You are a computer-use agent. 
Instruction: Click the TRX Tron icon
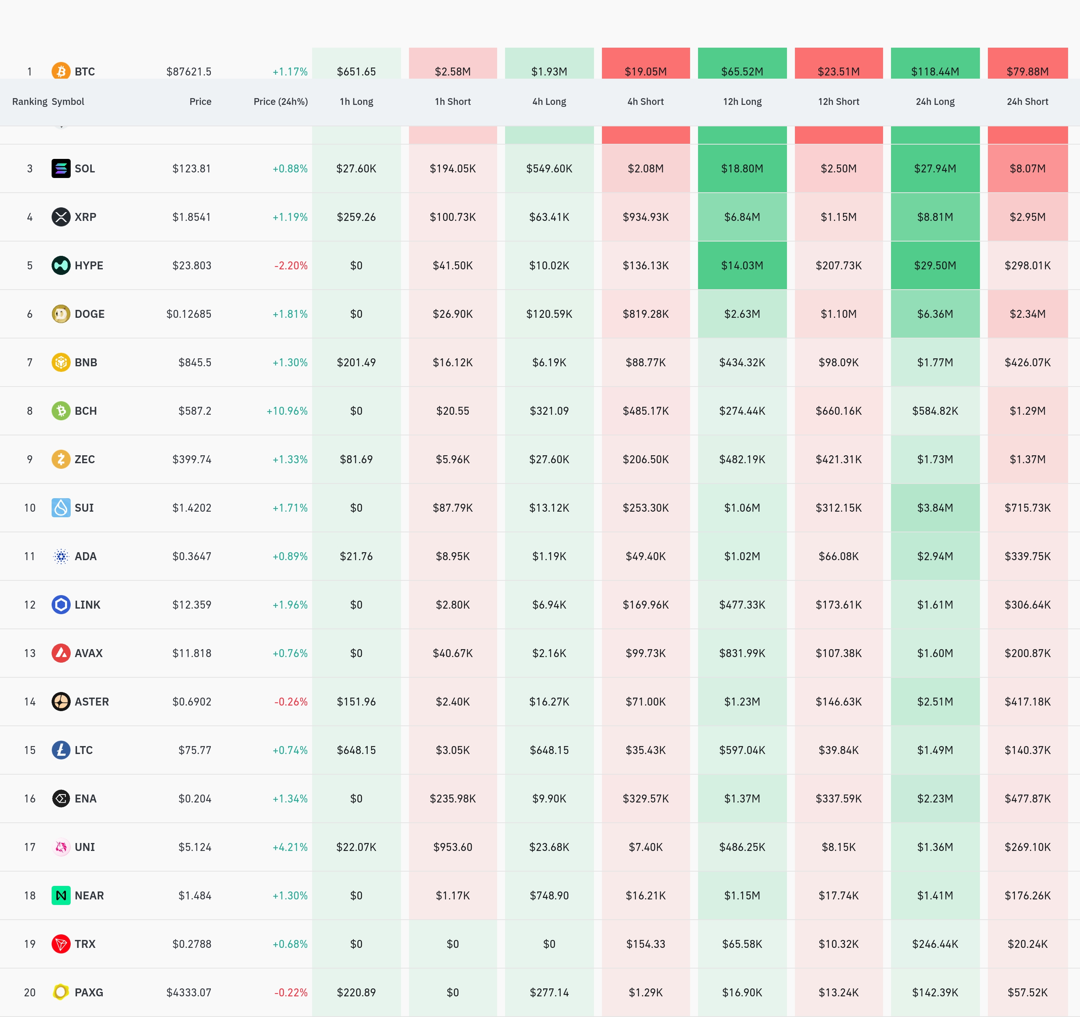click(61, 944)
